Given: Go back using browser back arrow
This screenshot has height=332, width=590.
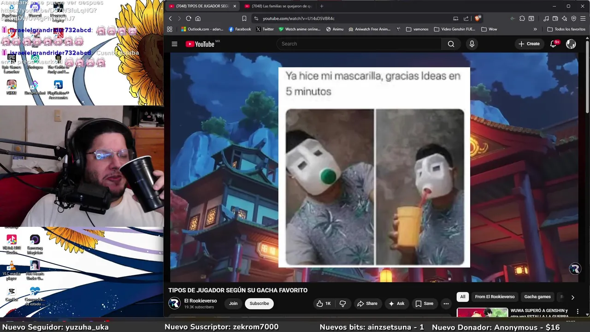Looking at the screenshot, I should 170,18.
